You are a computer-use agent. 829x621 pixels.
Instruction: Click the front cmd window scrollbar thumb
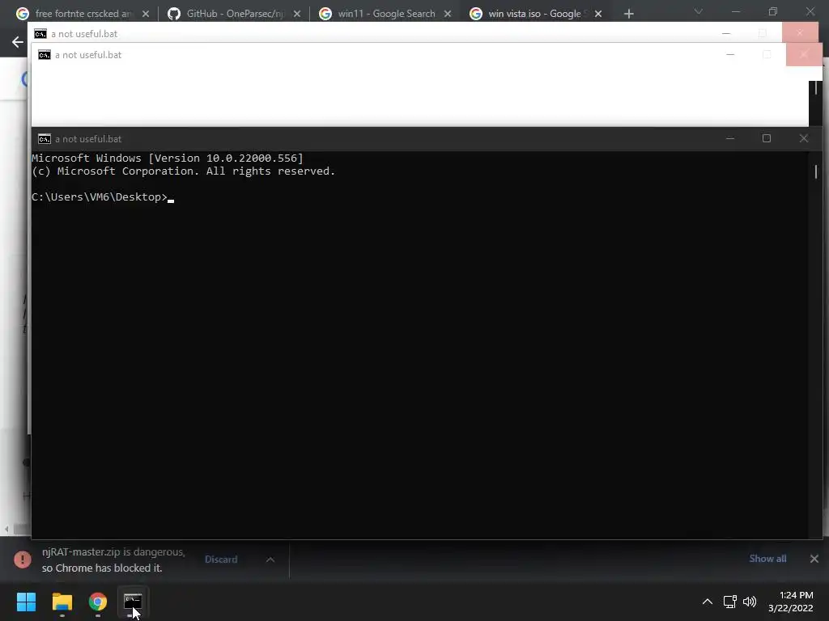tap(816, 171)
